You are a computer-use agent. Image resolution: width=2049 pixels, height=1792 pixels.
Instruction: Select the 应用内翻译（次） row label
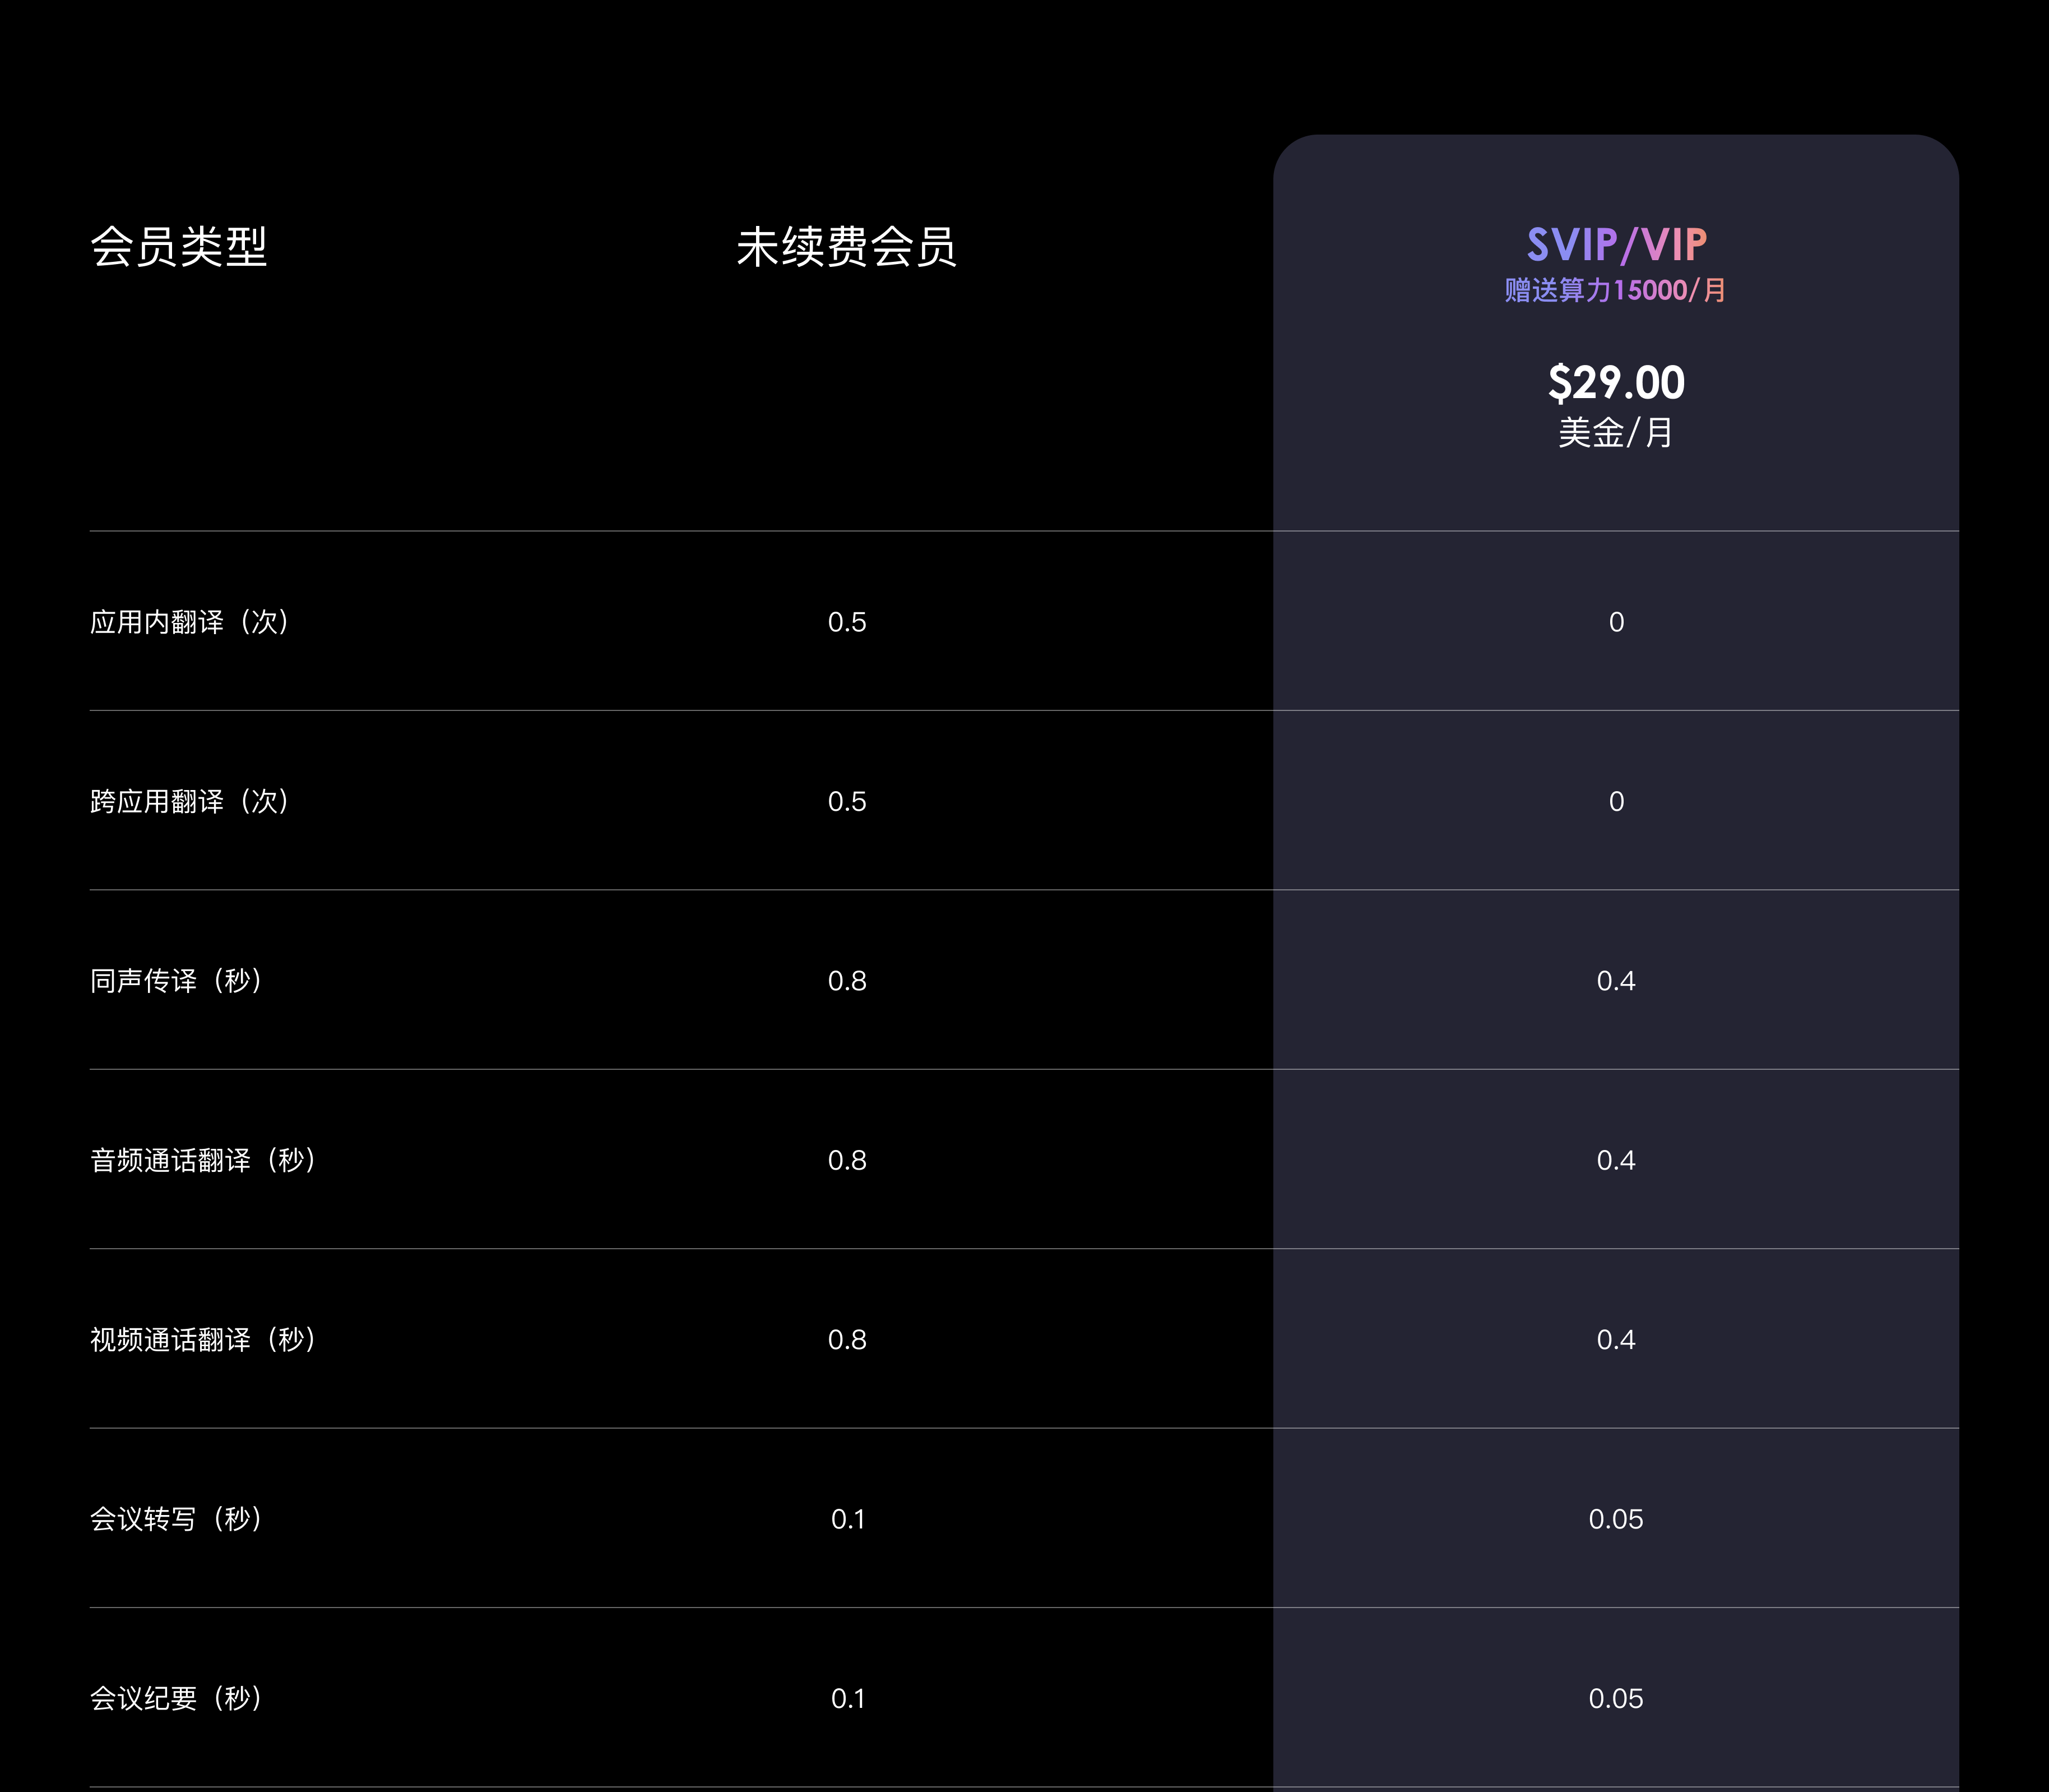coord(191,622)
